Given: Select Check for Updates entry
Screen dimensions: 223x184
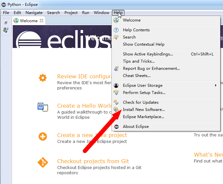Looking at the screenshot, I should (166, 102).
